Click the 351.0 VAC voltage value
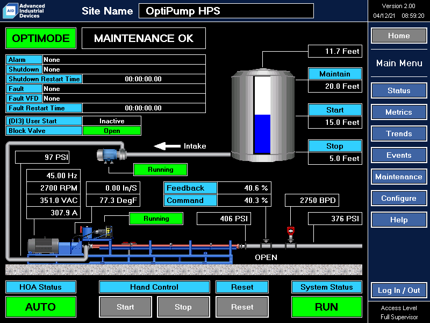Viewport: 430px width, 323px height. click(x=53, y=200)
